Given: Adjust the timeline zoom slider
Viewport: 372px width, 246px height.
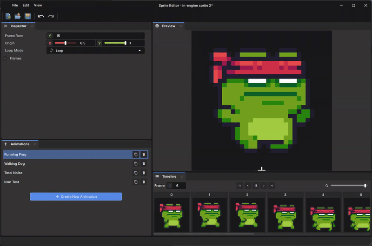Looking at the screenshot, I should (x=348, y=186).
